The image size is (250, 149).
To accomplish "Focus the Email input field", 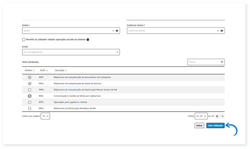I will [x=69, y=52].
